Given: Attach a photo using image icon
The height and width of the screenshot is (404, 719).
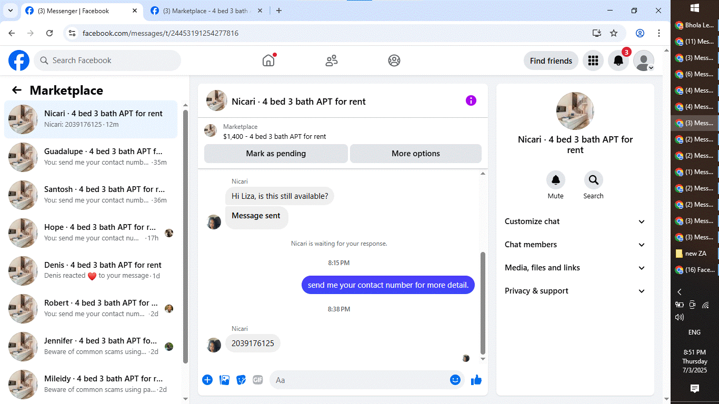Looking at the screenshot, I should [224, 380].
